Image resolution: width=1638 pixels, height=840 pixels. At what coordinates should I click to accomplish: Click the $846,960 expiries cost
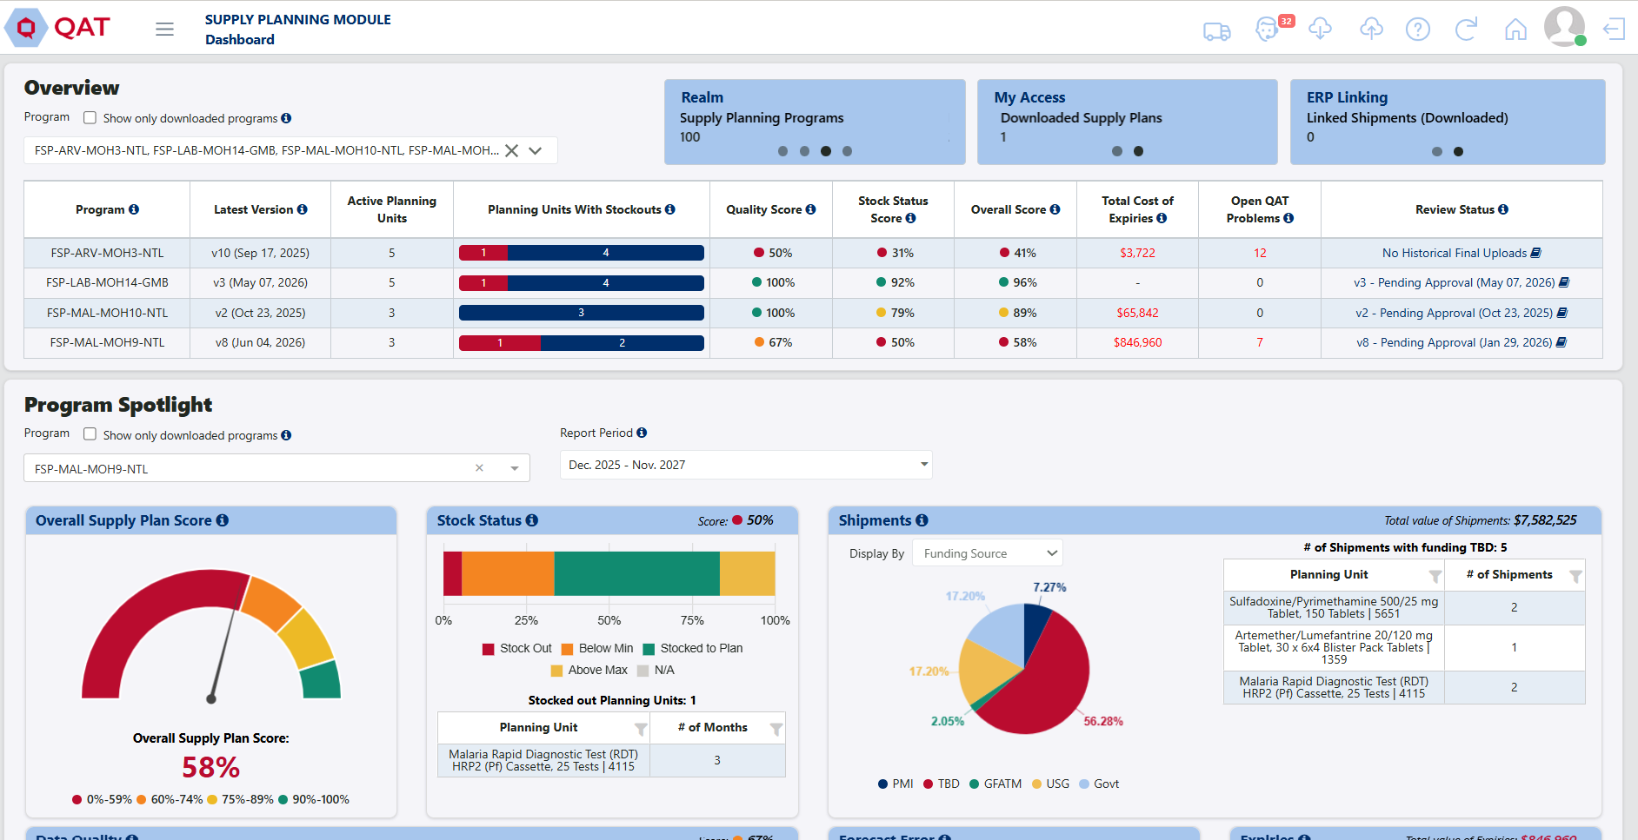1137,342
